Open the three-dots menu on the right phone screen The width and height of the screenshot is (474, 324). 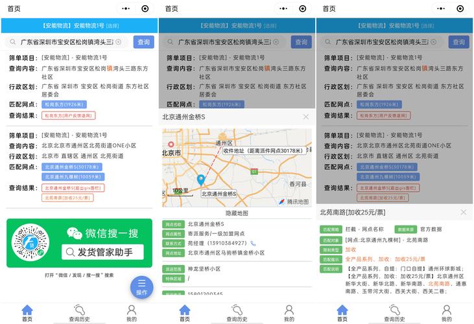441,9
